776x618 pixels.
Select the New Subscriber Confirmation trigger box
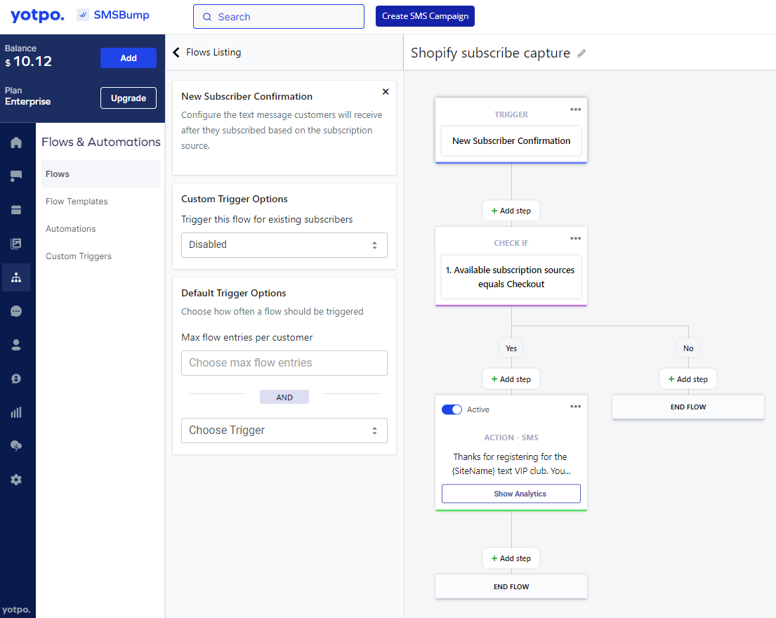tap(511, 141)
